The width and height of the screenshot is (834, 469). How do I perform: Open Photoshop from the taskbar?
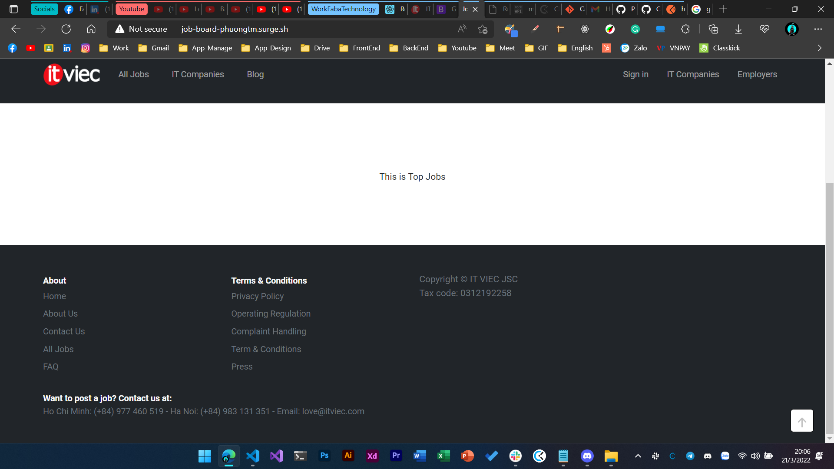(324, 456)
